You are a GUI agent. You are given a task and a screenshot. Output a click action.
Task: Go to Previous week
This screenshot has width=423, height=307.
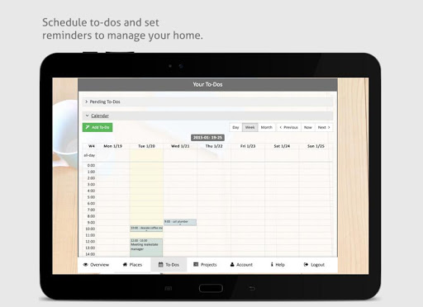288,127
